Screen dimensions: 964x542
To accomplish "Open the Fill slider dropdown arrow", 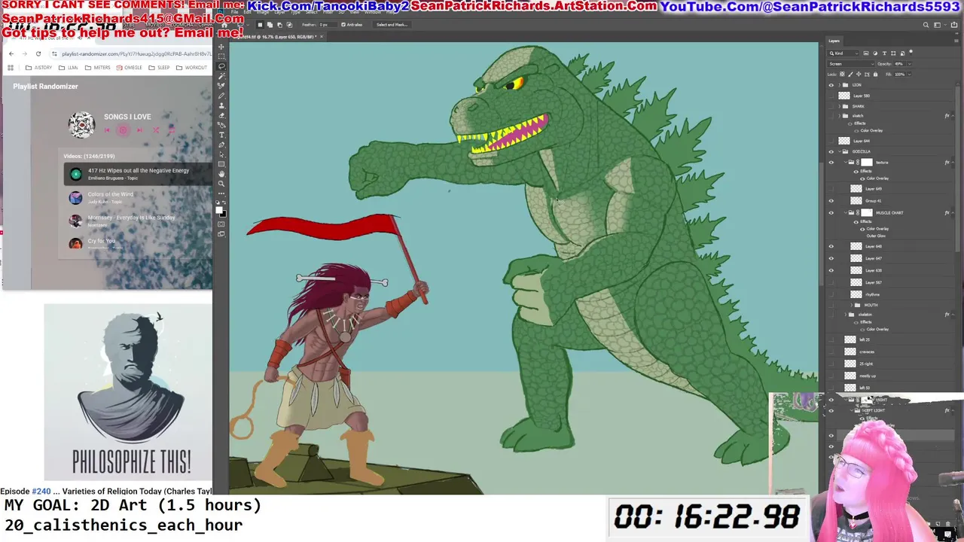I will (x=910, y=75).
